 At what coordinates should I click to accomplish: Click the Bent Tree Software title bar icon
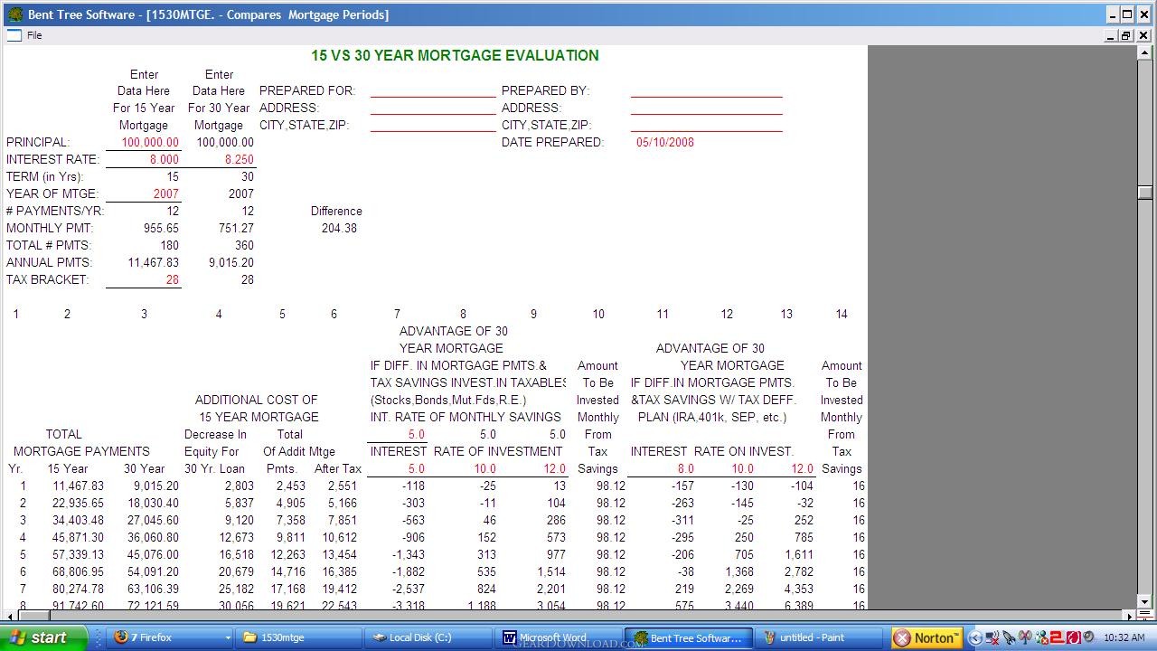point(14,14)
